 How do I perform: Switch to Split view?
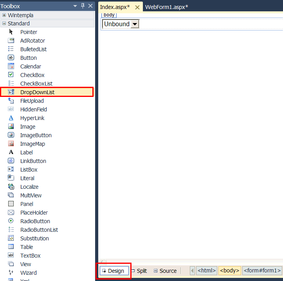point(139,271)
